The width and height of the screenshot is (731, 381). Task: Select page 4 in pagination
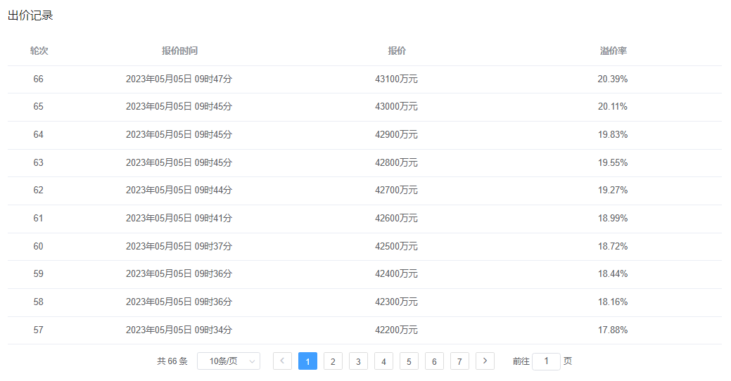383,361
